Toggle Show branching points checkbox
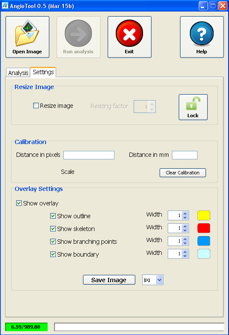The height and width of the screenshot is (335, 229). point(53,241)
